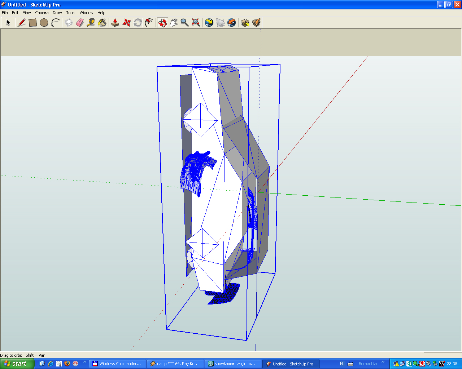Click Get Current View from Google Earth
The image size is (462, 369).
209,23
